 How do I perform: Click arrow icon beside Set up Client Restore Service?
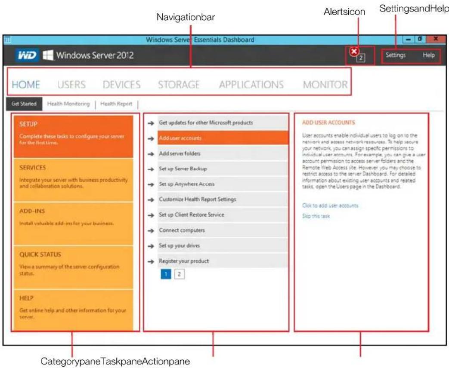tap(151, 215)
